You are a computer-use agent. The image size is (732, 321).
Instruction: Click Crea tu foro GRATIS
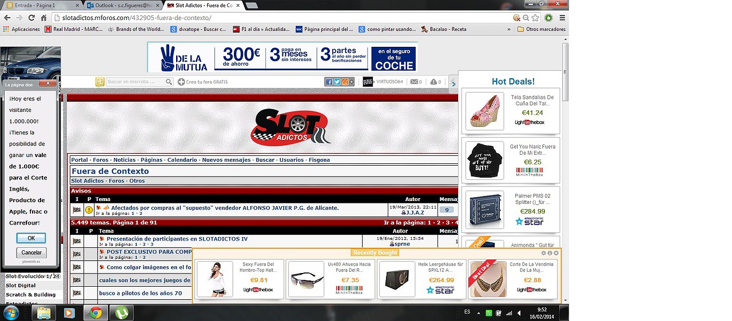tap(203, 82)
